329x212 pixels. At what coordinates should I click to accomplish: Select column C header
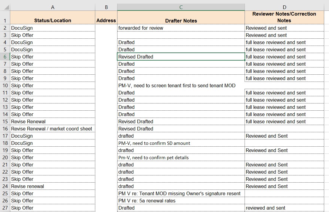click(x=181, y=7)
